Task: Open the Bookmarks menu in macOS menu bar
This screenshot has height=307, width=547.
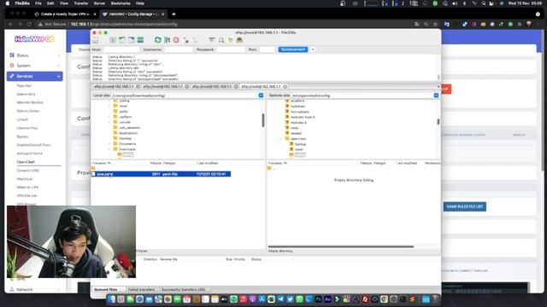Action: [121, 3]
